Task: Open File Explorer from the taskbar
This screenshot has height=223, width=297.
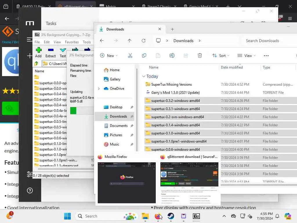Action: [145, 216]
